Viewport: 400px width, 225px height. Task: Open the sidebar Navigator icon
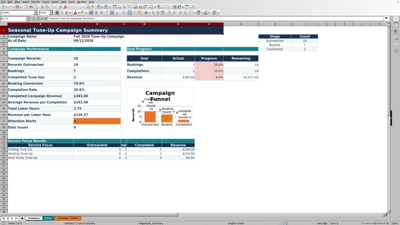[x=396, y=44]
